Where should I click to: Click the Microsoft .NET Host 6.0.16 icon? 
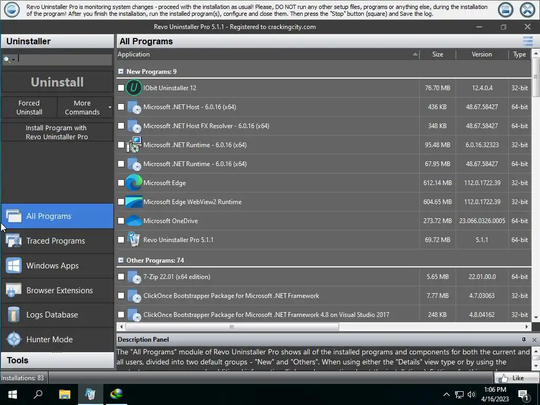pos(134,107)
